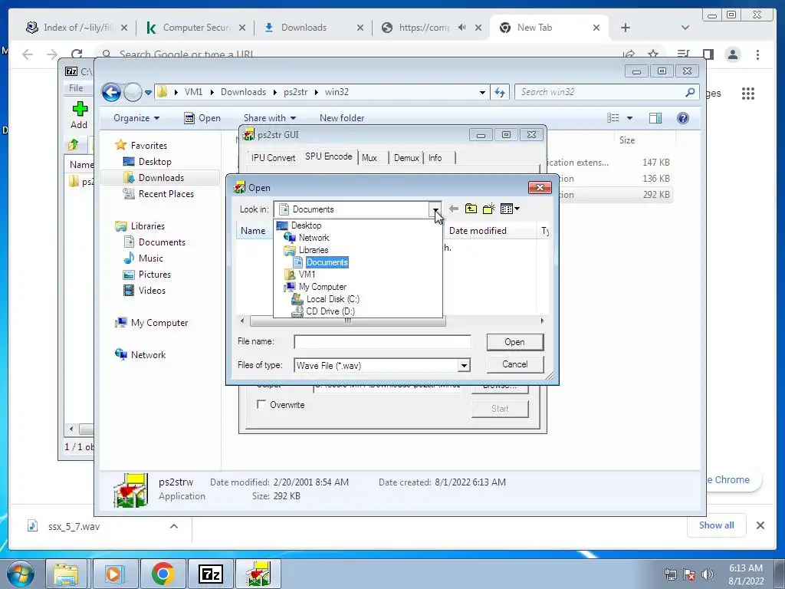Select My Computer in the Look in list
The image size is (785, 589).
[x=323, y=287]
